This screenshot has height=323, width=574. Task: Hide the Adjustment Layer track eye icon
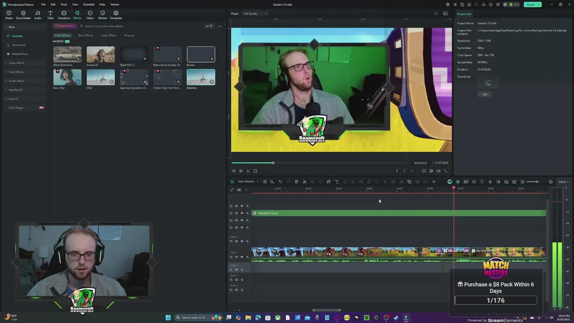(x=242, y=213)
